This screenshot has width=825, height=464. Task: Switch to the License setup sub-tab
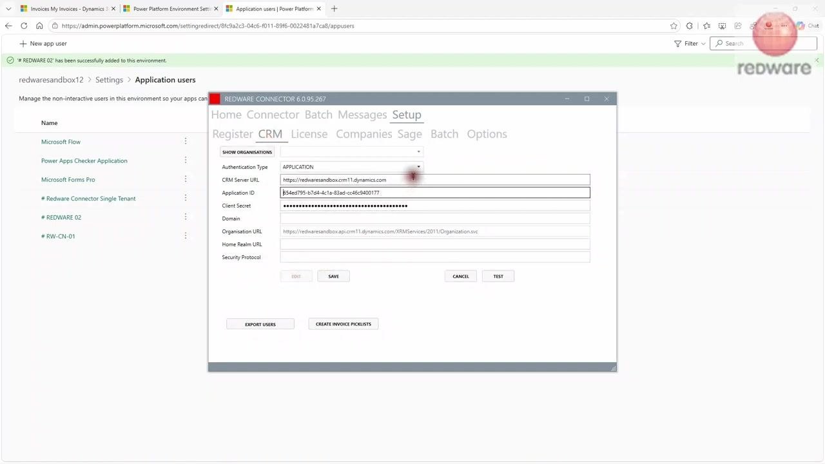(309, 134)
